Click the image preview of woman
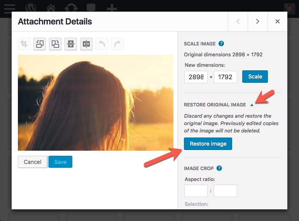Image resolution: width=299 pixels, height=221 pixels. [x=96, y=103]
